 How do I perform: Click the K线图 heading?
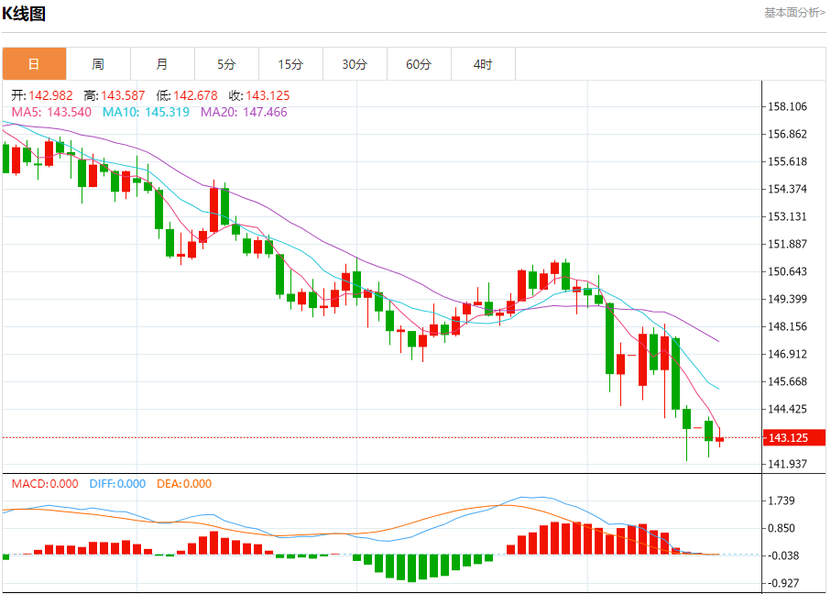(x=24, y=13)
